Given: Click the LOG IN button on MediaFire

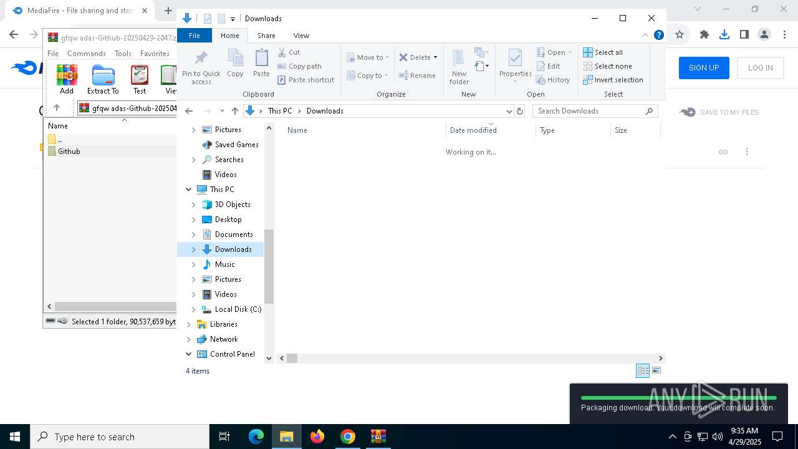Looking at the screenshot, I should click(760, 68).
